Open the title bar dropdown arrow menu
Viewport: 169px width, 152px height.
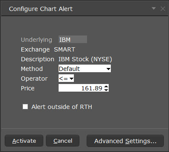(x=154, y=8)
